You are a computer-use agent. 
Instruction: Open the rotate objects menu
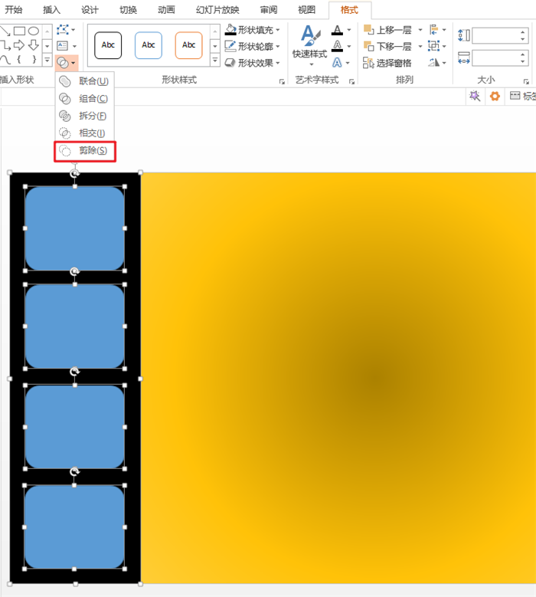coord(437,62)
